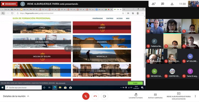Select NICASIO GA... participant tile
The height and width of the screenshot is (102, 199).
154,71
